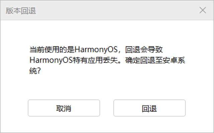Click the 回退 button
Image resolution: width=214 pixels, height=133 pixels.
[x=149, y=108]
